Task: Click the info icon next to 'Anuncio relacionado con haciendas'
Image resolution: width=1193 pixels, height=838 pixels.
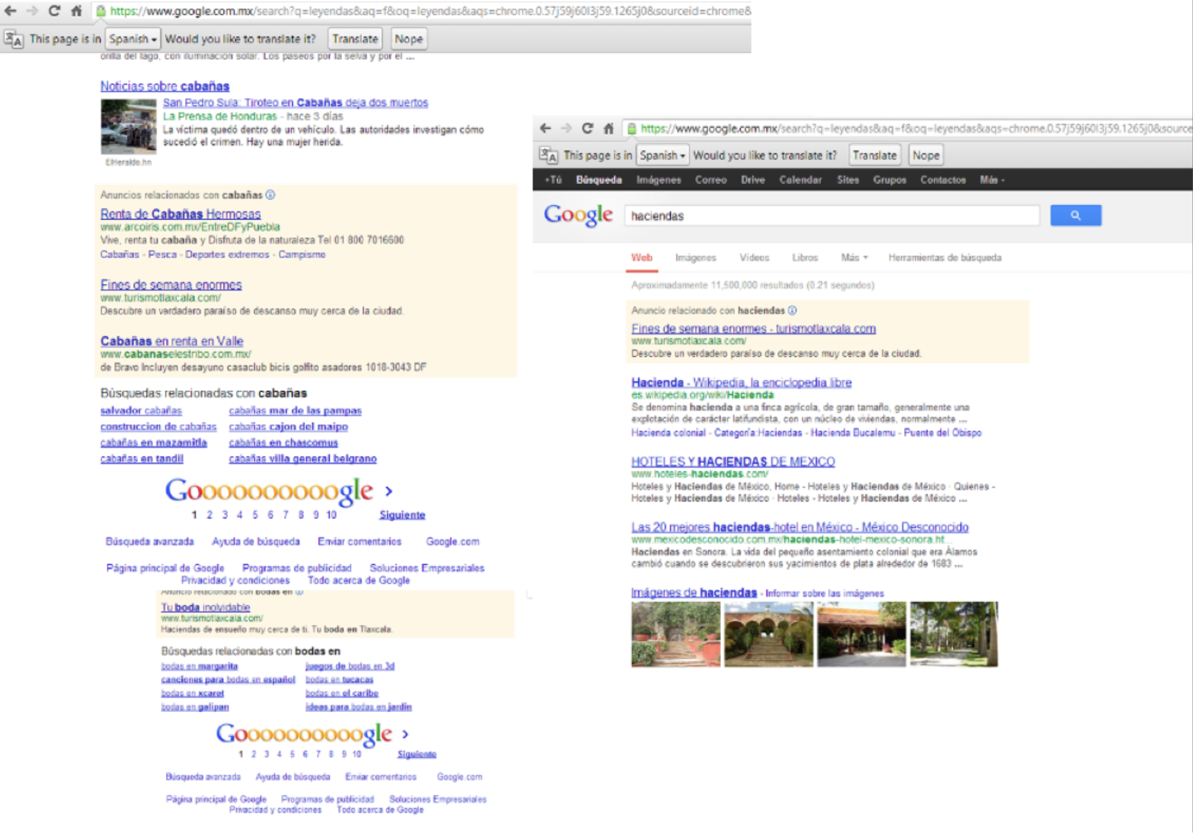Action: click(x=792, y=310)
